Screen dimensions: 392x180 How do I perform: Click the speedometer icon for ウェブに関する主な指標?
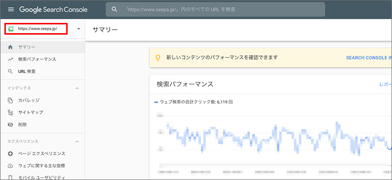pyautogui.click(x=10, y=166)
